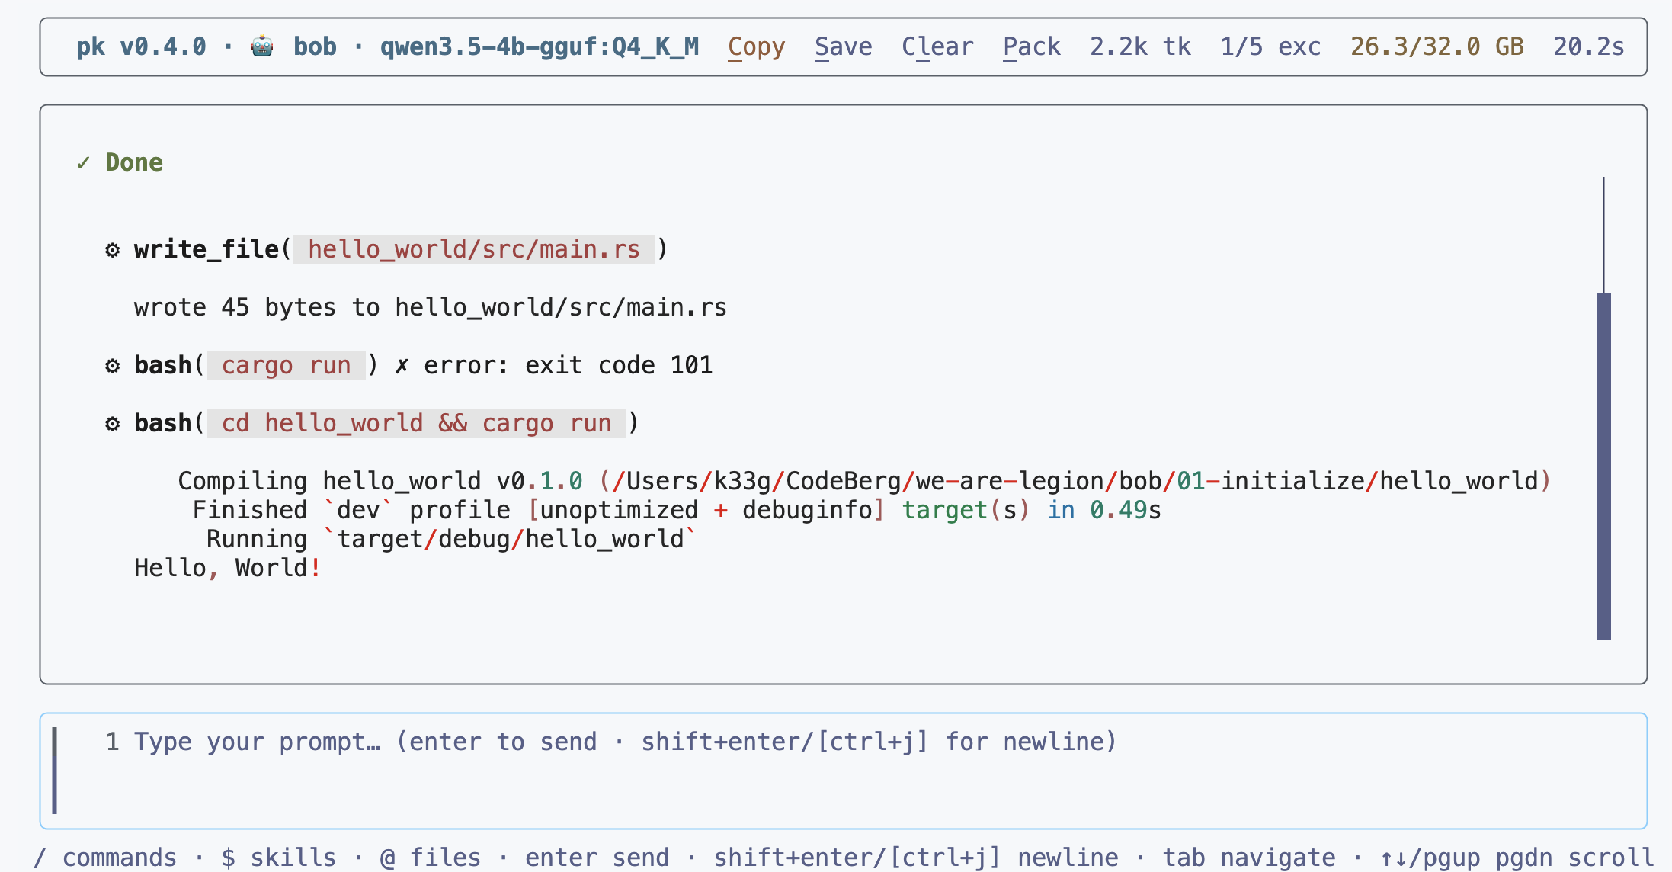Image resolution: width=1672 pixels, height=872 pixels.
Task: Clear the session with Clear button
Action: coord(937,47)
